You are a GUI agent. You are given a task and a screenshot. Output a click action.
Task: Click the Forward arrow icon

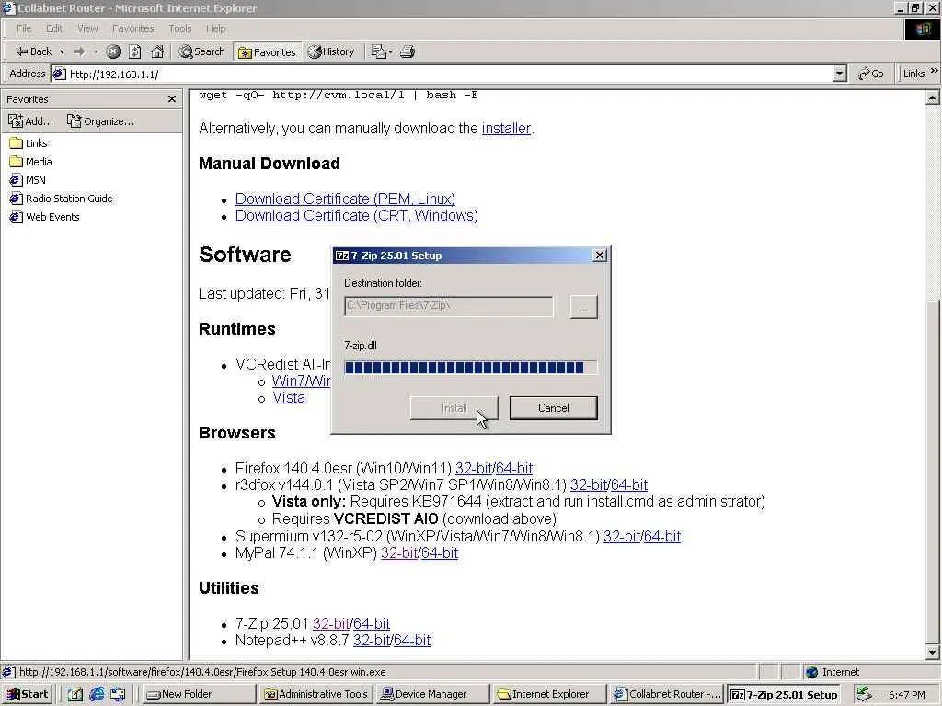point(79,52)
